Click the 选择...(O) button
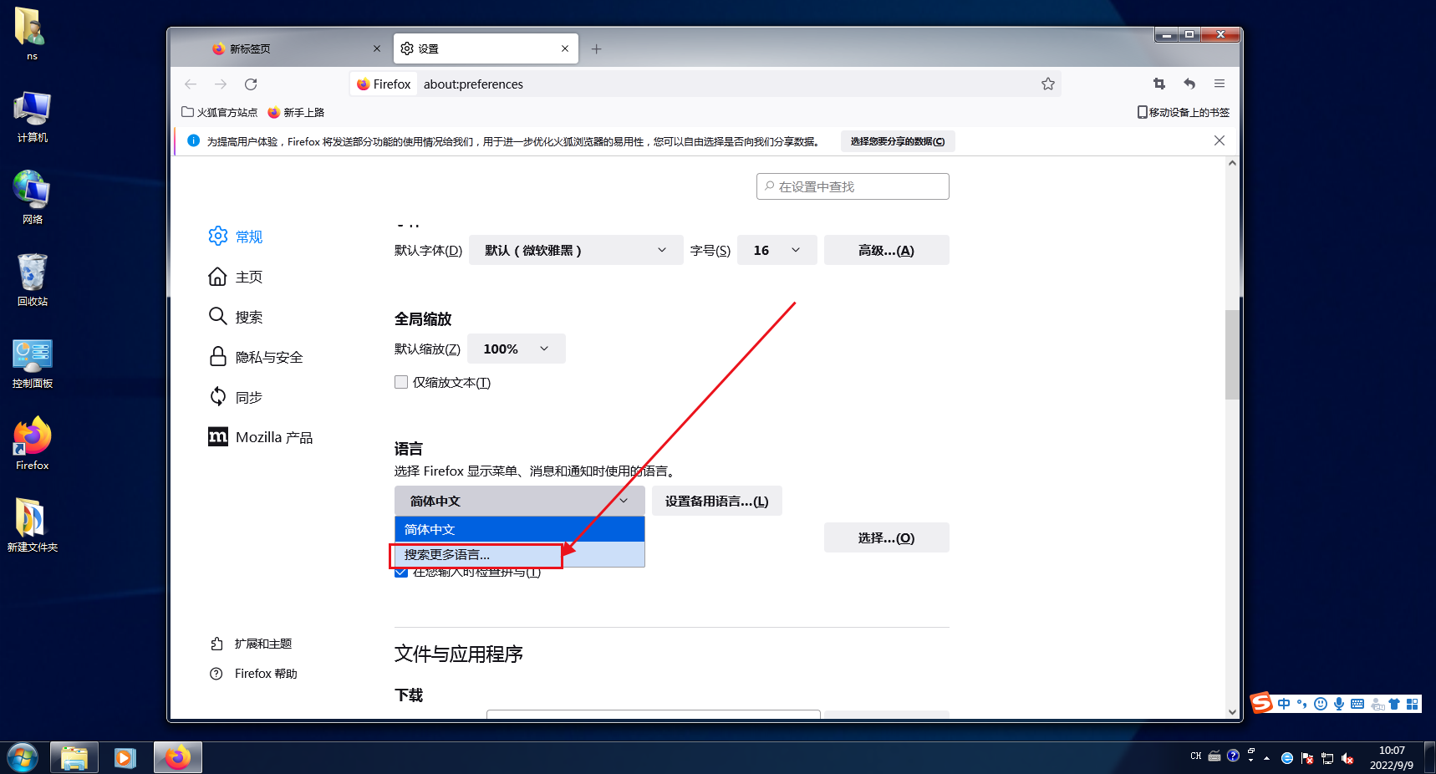The image size is (1436, 774). [x=886, y=537]
